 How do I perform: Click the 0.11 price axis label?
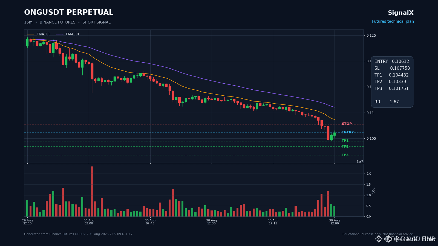pos(370,113)
